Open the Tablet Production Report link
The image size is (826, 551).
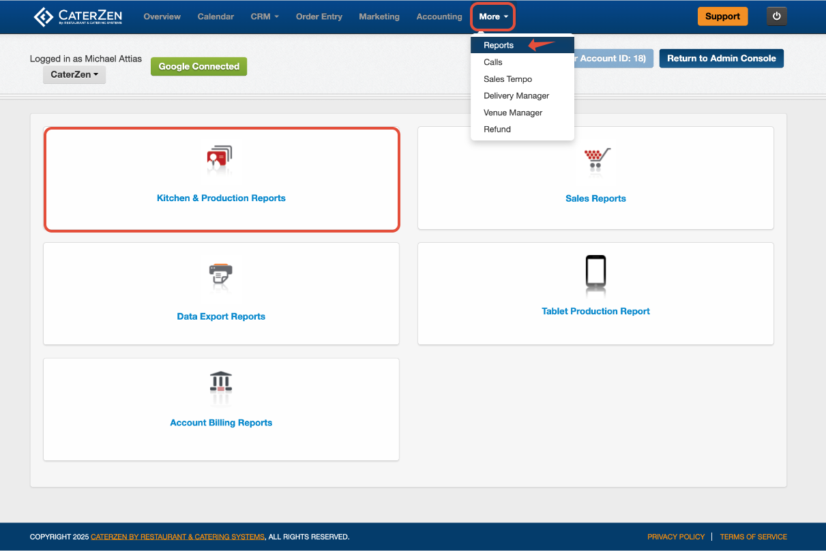click(596, 311)
